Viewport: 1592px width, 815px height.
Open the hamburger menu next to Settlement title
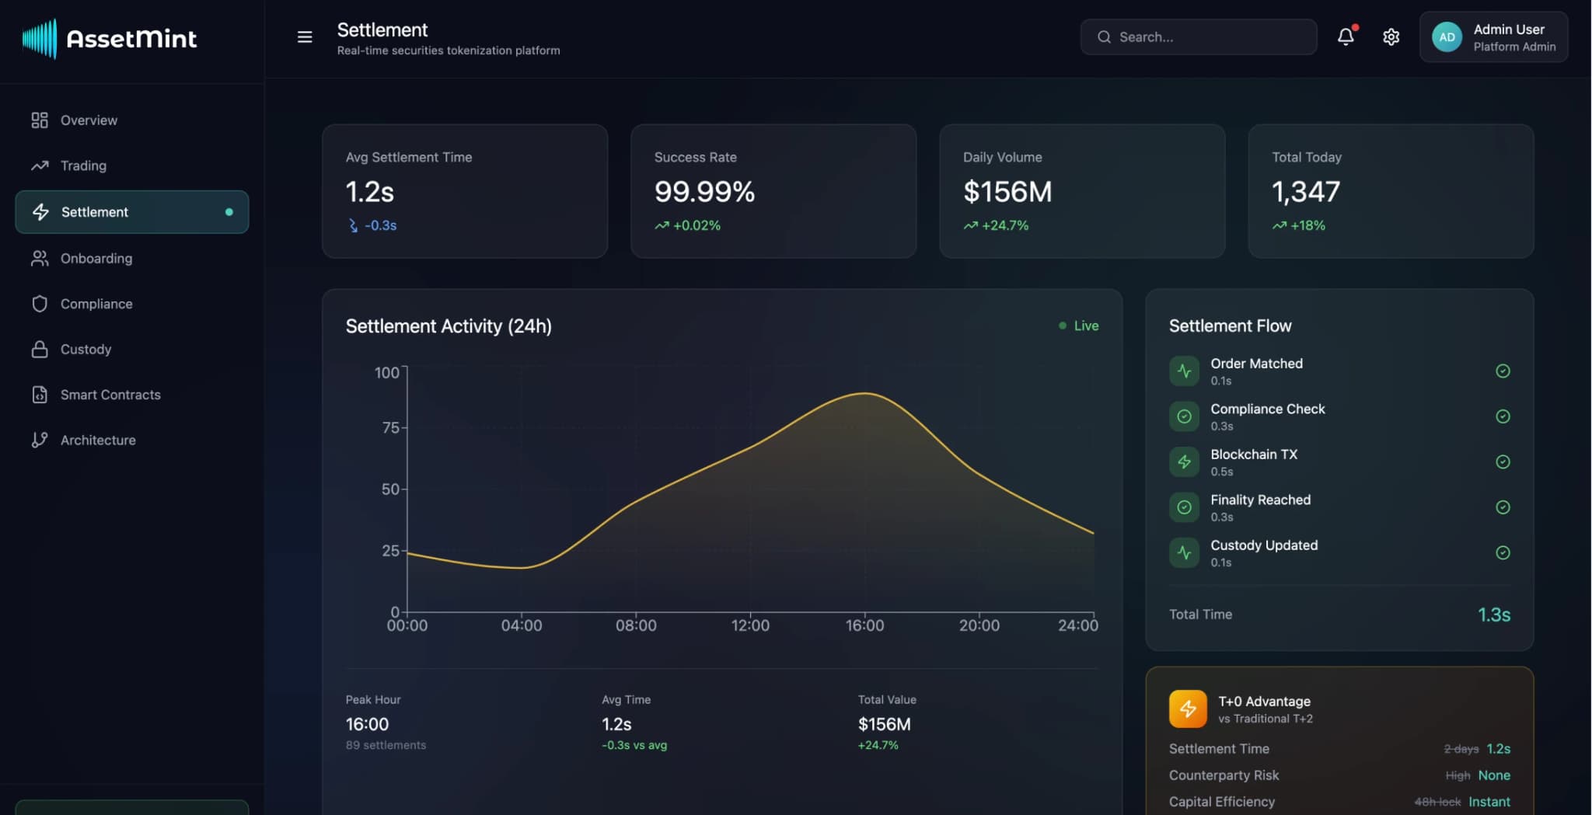tap(304, 37)
